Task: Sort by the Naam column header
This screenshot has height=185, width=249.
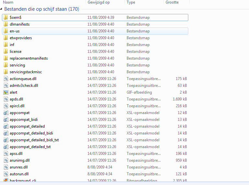Action: coord(8,2)
